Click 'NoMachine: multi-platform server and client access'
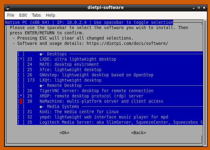This screenshot has height=150, width=210. 101,101
